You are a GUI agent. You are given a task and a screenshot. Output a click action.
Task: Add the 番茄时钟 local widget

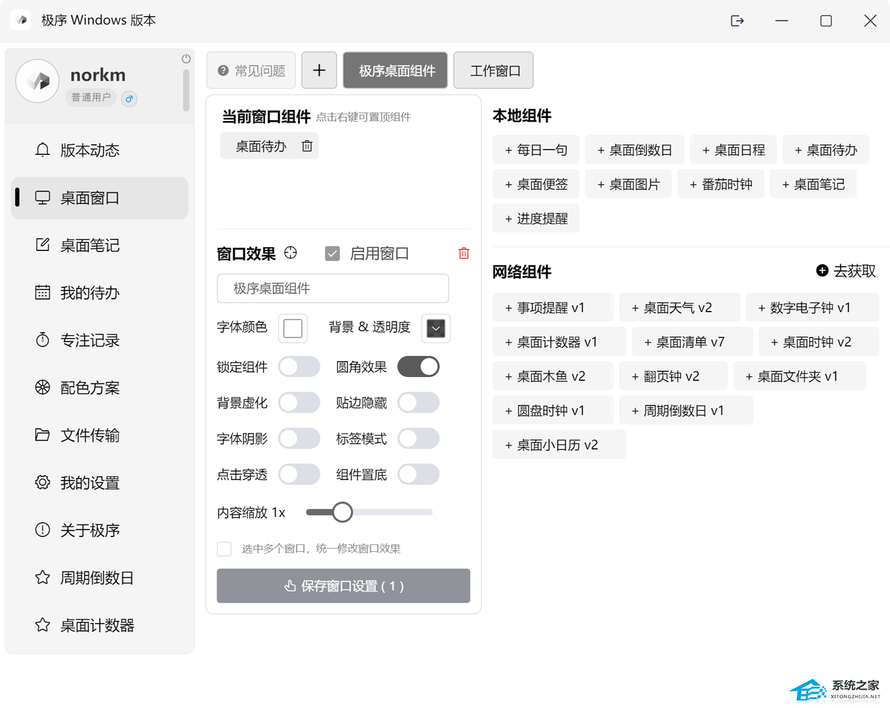click(721, 184)
